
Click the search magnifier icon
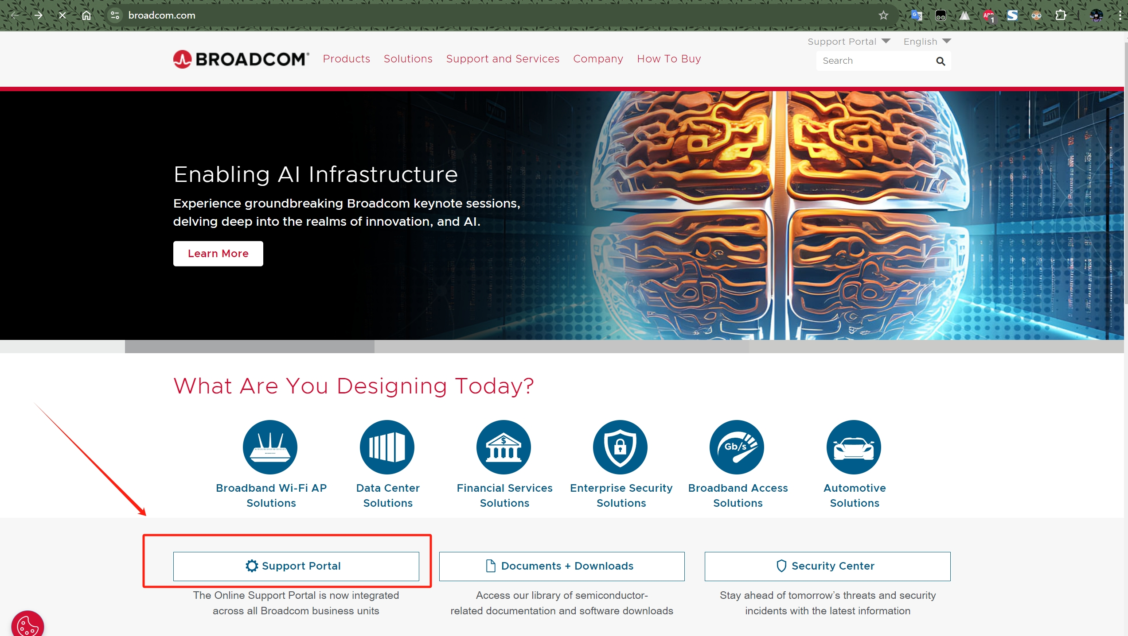(940, 61)
